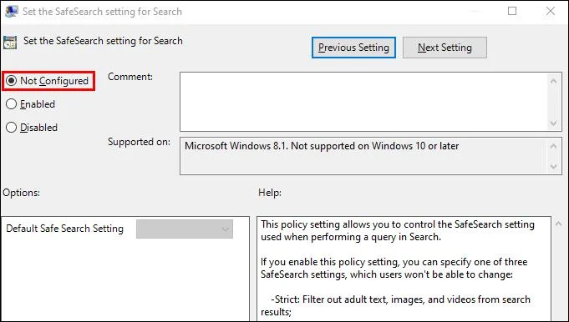Select the Enabled radio button

click(11, 104)
